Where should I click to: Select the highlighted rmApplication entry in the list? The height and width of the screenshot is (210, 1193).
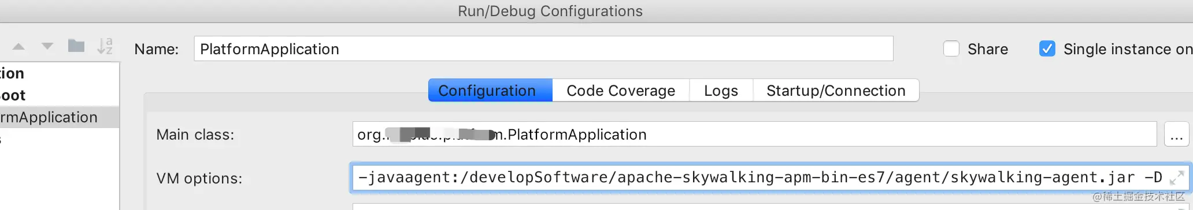(60, 117)
